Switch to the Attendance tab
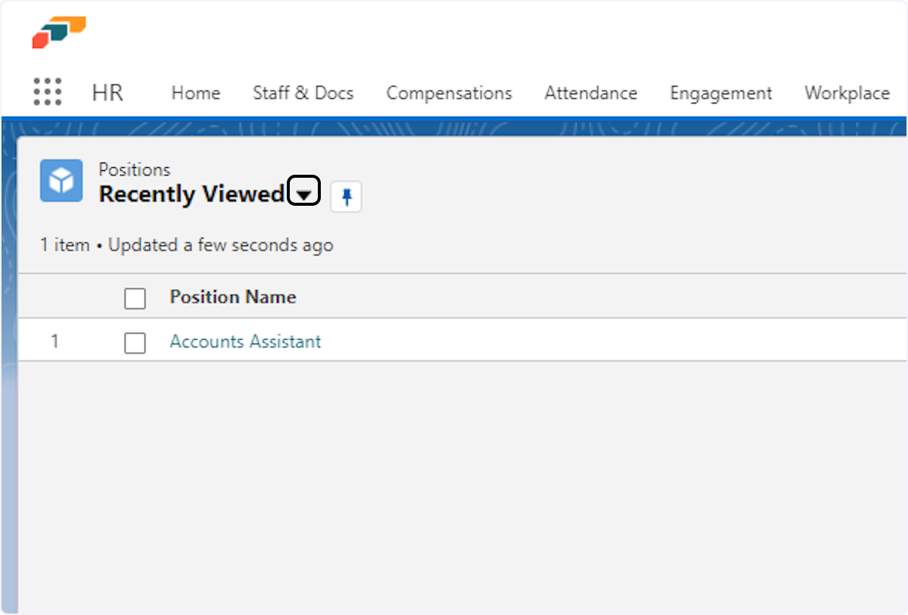The width and height of the screenshot is (908, 615). click(590, 93)
